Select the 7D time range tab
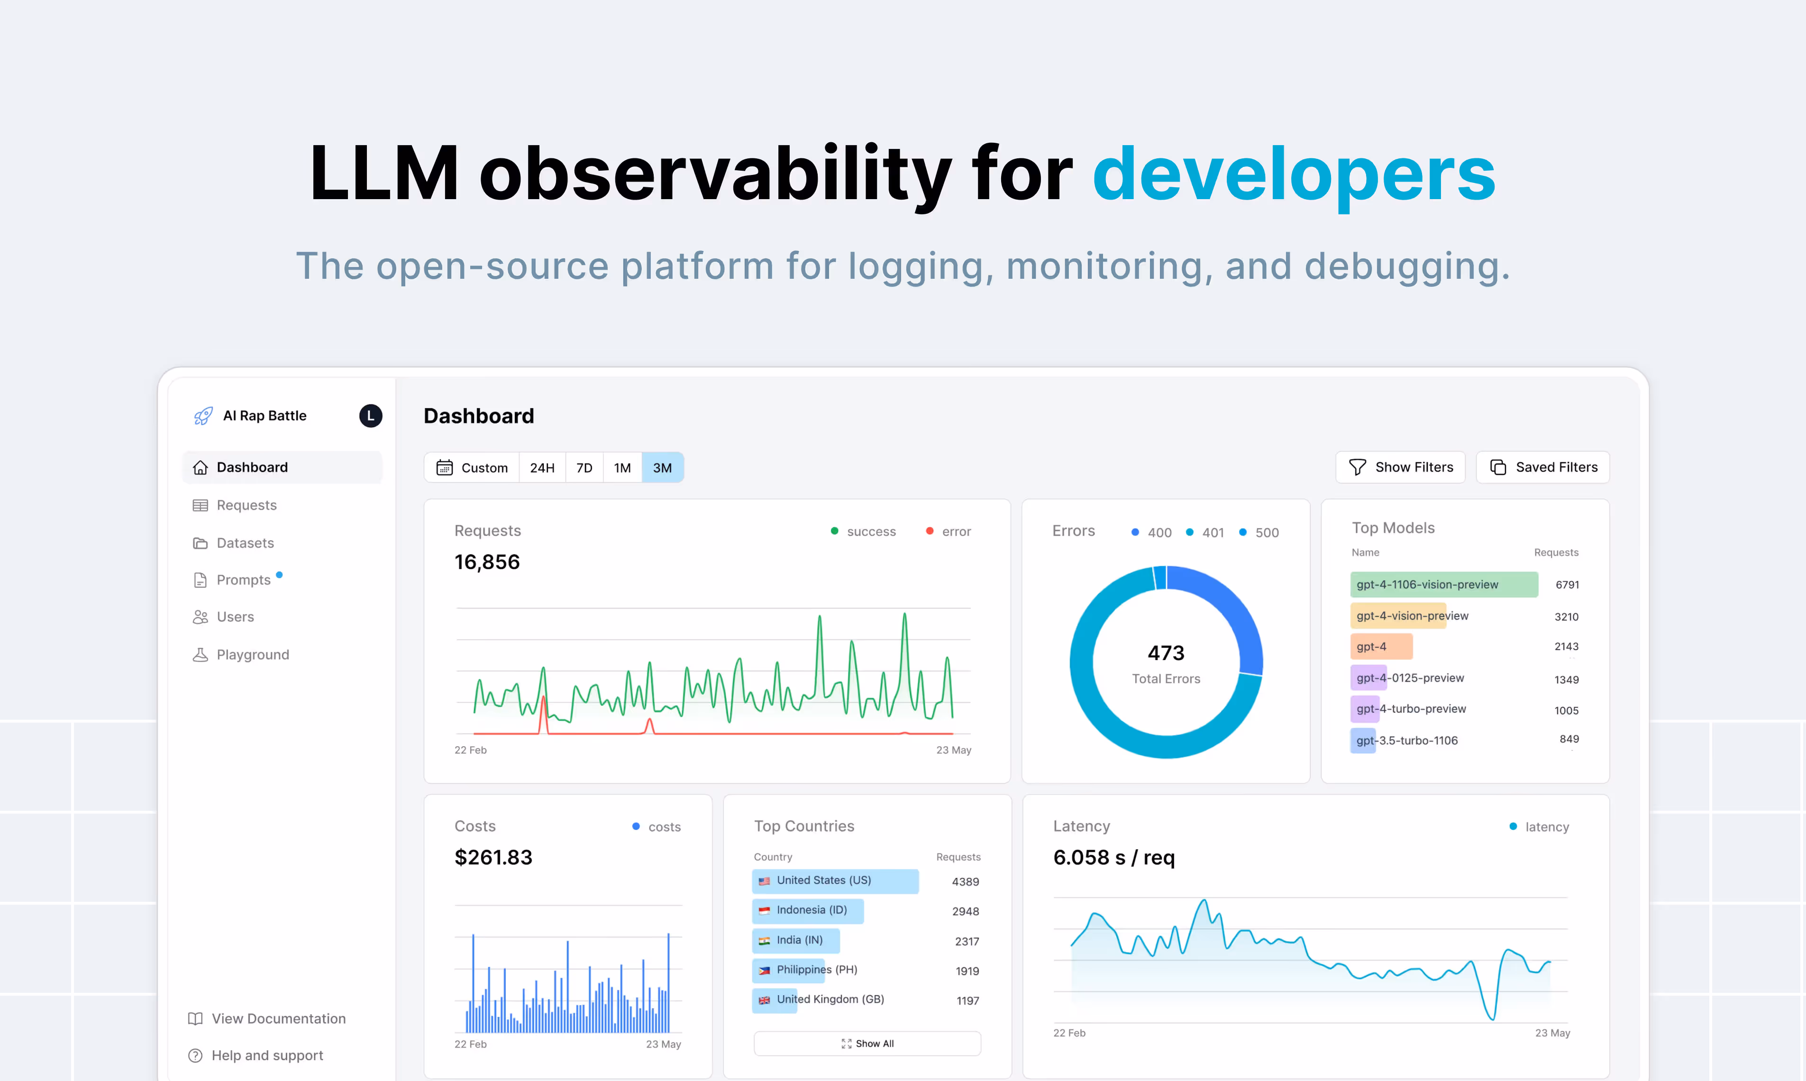Viewport: 1806px width, 1081px height. 584,467
